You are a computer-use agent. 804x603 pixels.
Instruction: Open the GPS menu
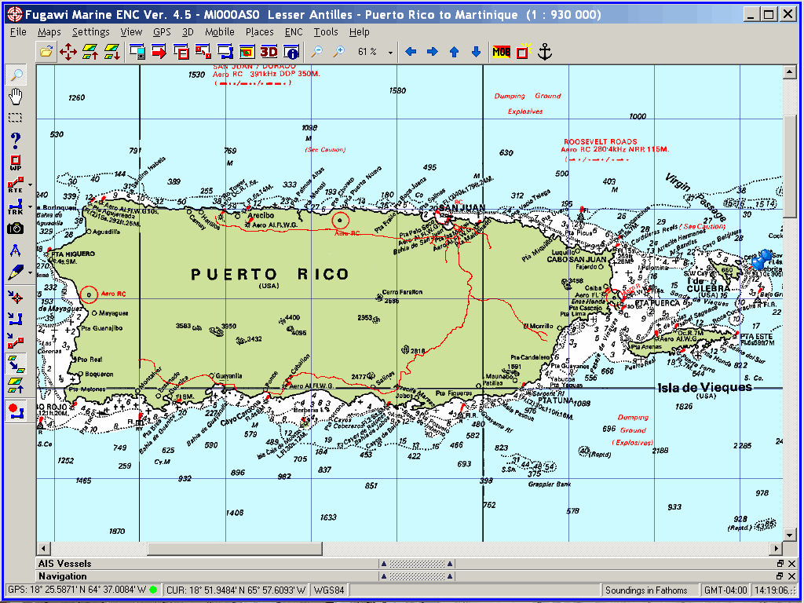(162, 31)
